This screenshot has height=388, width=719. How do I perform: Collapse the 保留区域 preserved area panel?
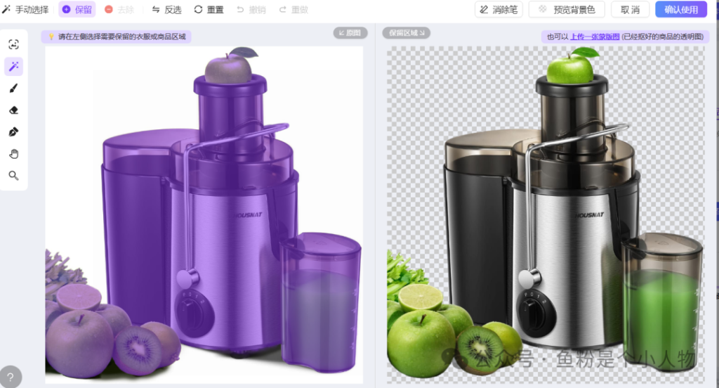click(x=406, y=32)
